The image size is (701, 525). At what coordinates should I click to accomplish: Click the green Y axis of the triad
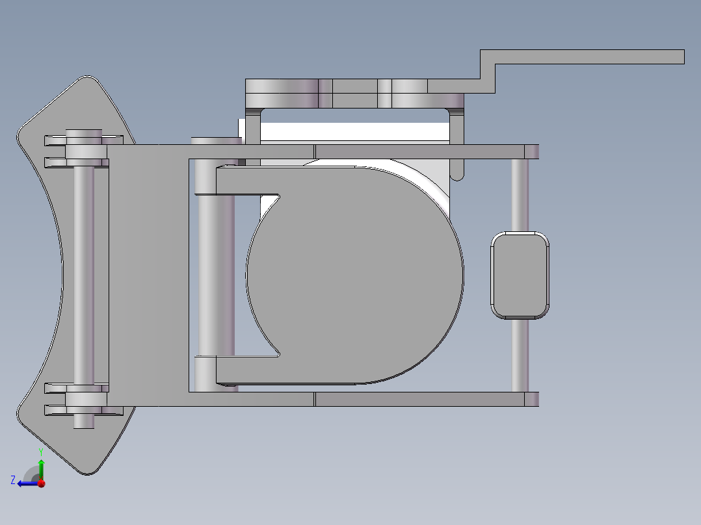click(41, 469)
